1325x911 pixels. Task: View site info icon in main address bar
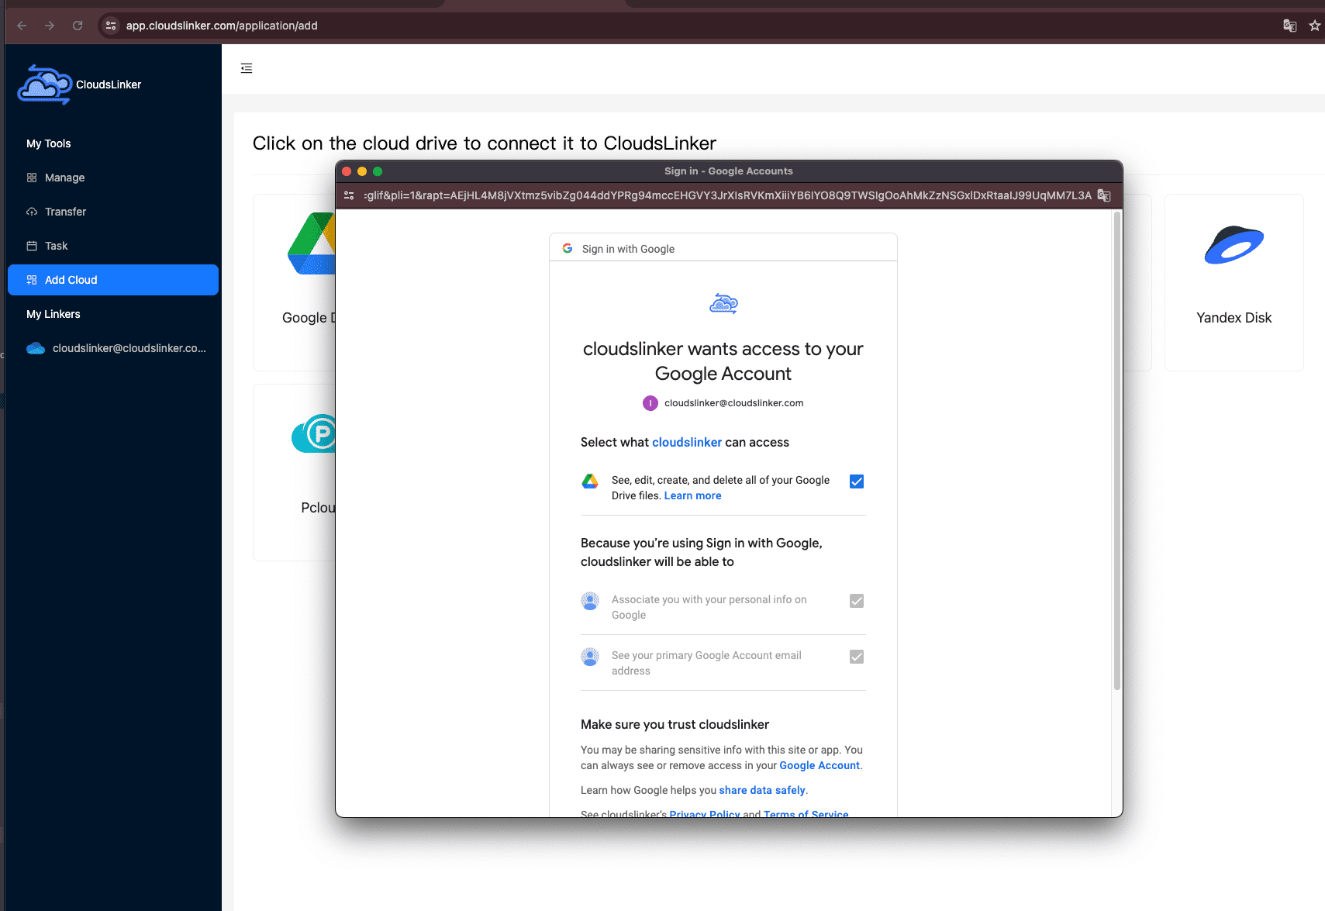111,26
